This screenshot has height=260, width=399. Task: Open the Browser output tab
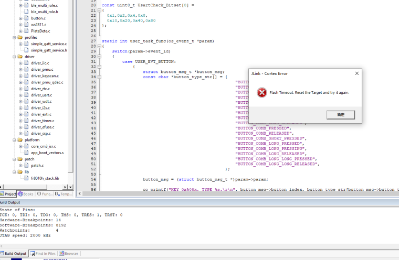pyautogui.click(x=69, y=254)
